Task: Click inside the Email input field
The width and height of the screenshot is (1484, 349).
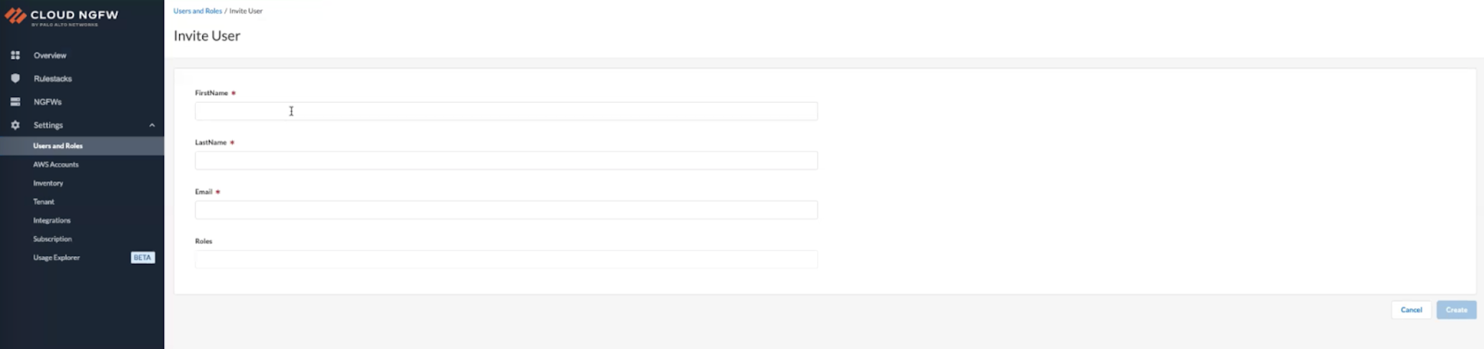Action: tap(506, 209)
